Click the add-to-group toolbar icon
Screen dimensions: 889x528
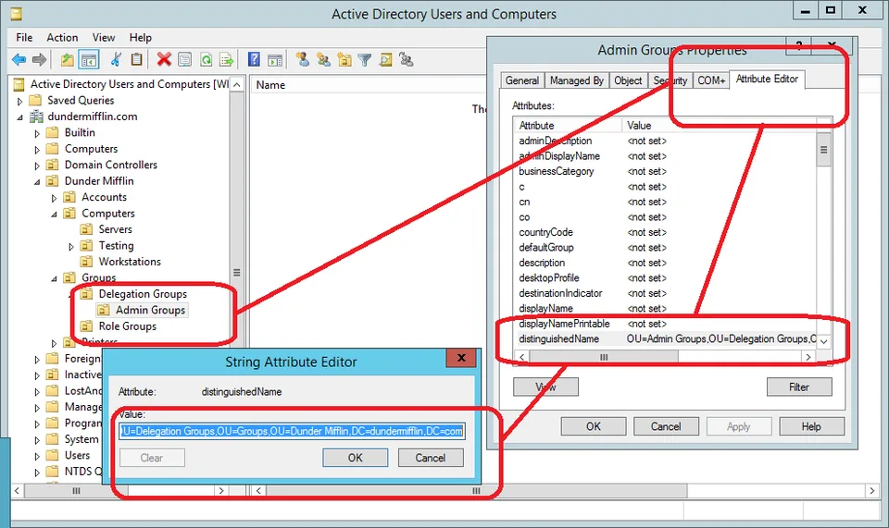[406, 59]
